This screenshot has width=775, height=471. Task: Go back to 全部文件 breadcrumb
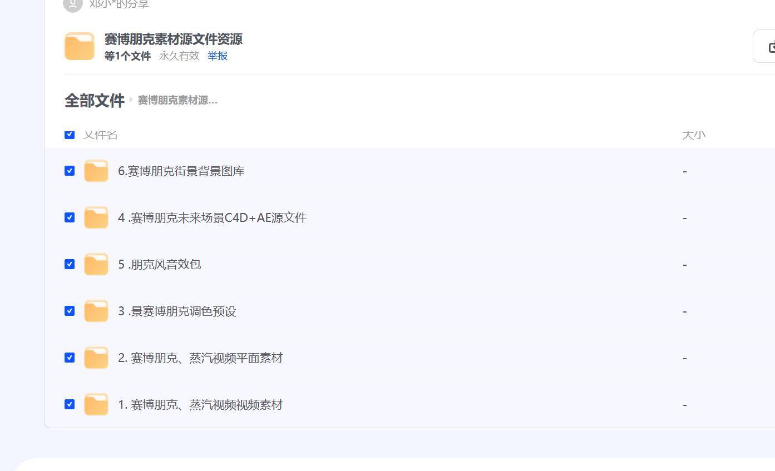point(95,100)
